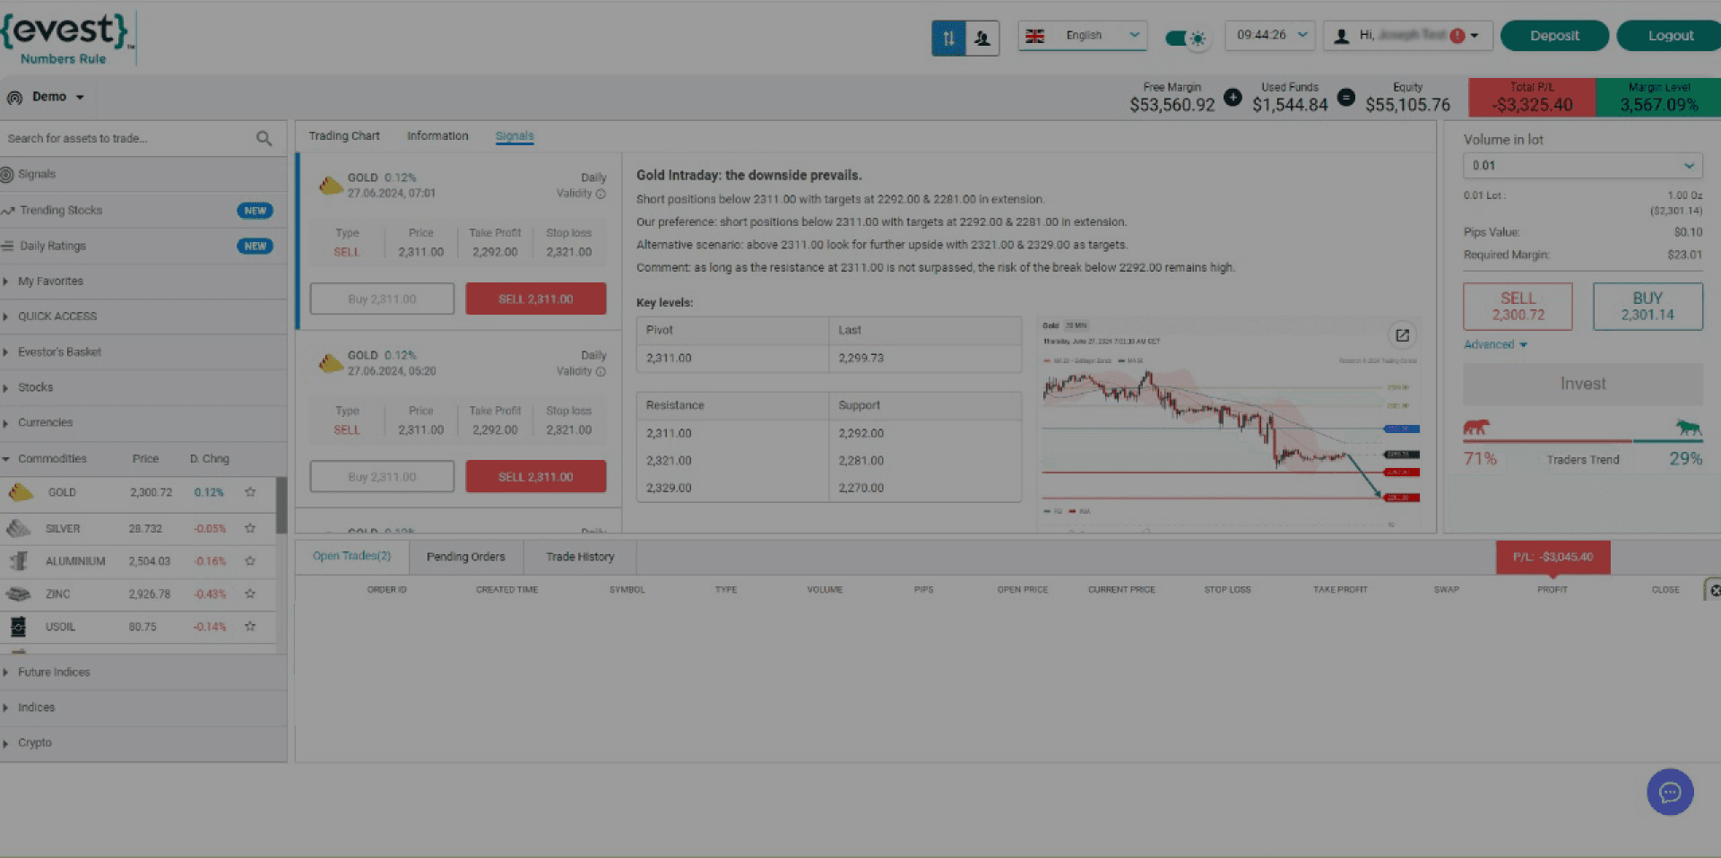The image size is (1721, 858).
Task: Click the minus icon next to Used Funds
Action: 1346,98
